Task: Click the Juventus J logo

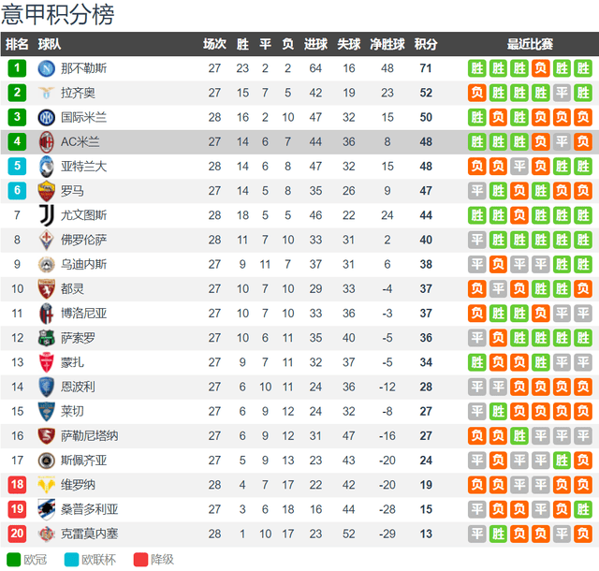Action: click(47, 215)
